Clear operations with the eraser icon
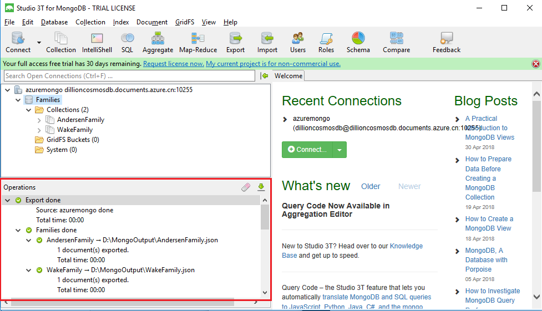 coord(246,187)
